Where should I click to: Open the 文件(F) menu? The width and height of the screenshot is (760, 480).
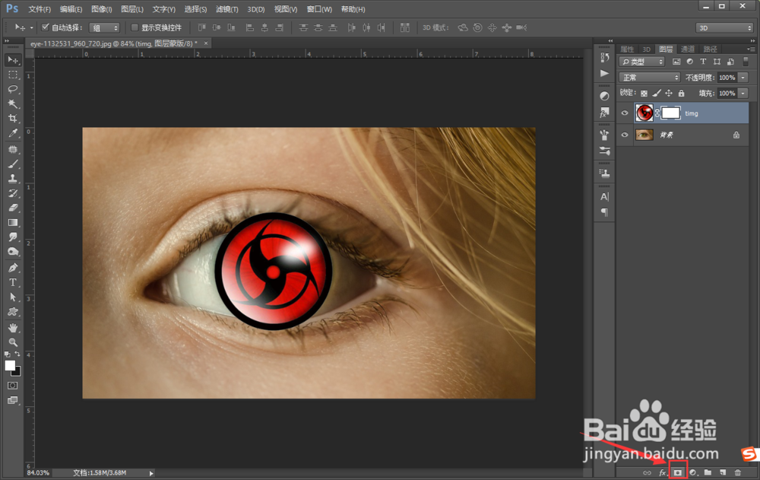click(x=40, y=9)
